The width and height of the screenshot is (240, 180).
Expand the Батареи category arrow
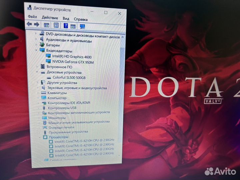36,45
